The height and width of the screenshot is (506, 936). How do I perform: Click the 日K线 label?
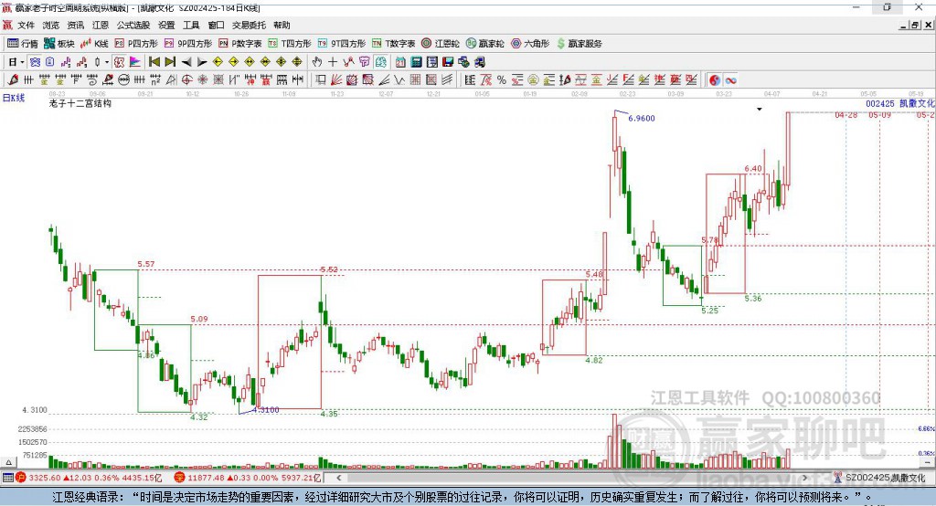click(14, 98)
